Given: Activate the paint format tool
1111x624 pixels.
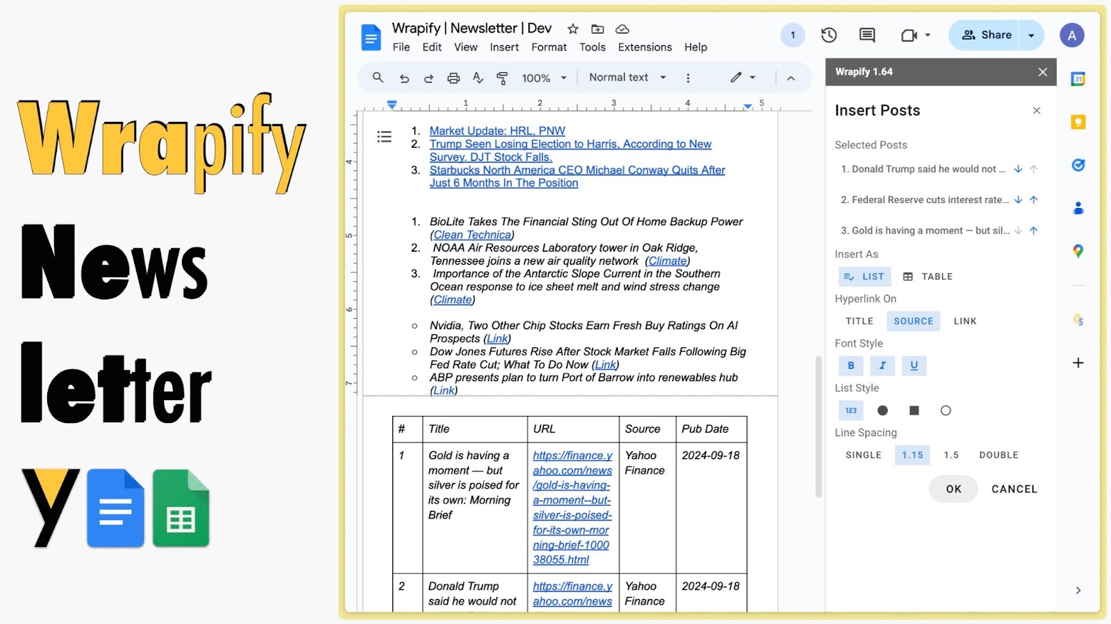Looking at the screenshot, I should pyautogui.click(x=502, y=78).
